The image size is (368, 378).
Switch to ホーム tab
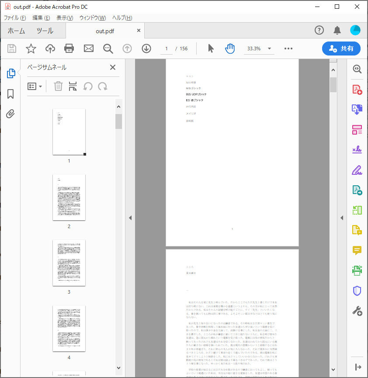[16, 31]
